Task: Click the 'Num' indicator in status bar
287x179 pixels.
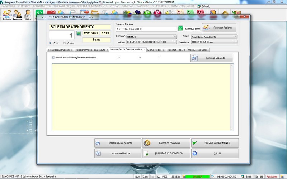Action: click(137, 176)
